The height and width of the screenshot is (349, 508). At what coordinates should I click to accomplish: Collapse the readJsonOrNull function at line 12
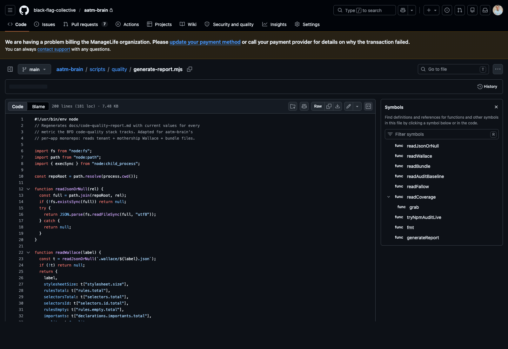[28, 189]
